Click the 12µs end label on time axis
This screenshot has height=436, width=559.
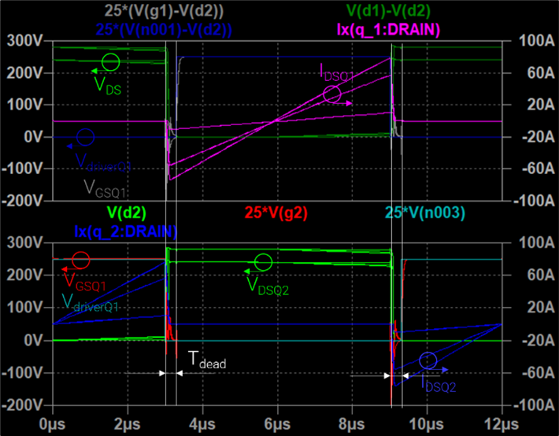(x=499, y=423)
